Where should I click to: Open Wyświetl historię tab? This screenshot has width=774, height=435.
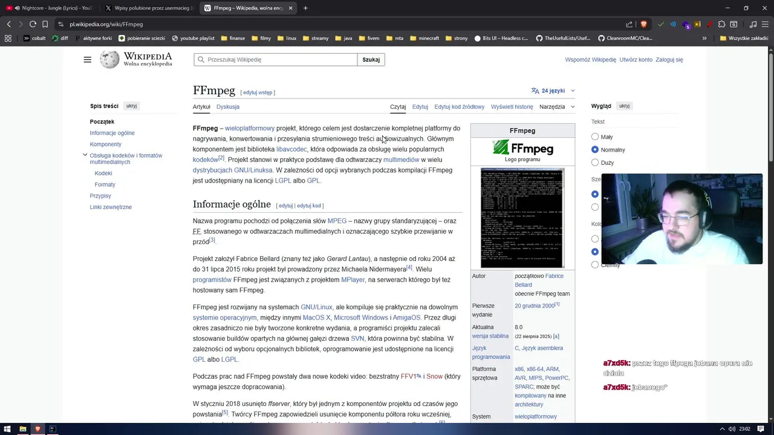tap(512, 107)
